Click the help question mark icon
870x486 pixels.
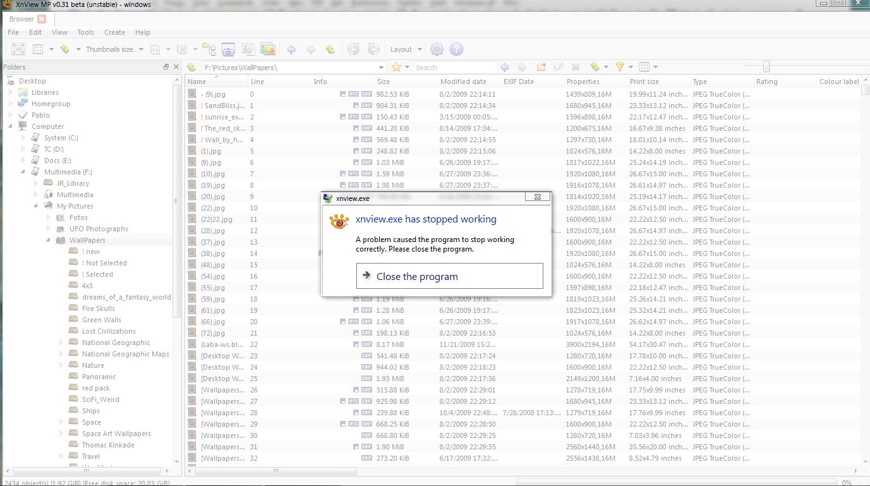point(456,49)
